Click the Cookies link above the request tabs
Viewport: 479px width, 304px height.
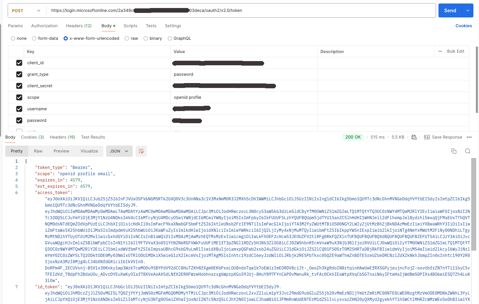464,25
